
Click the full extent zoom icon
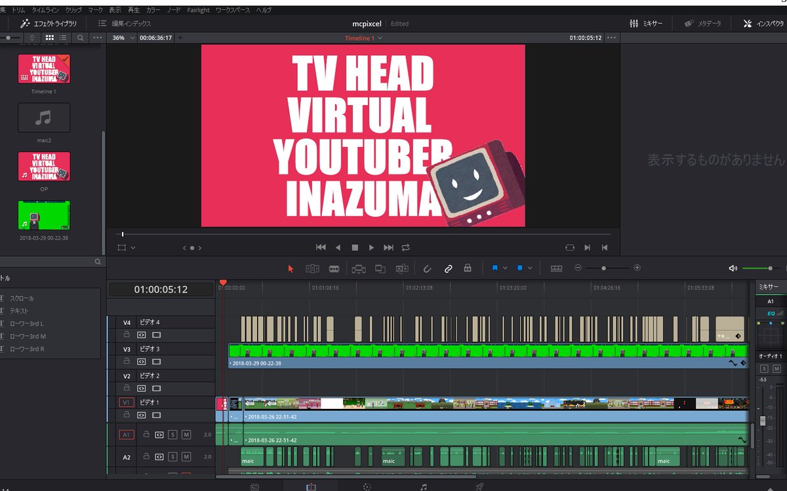[556, 268]
